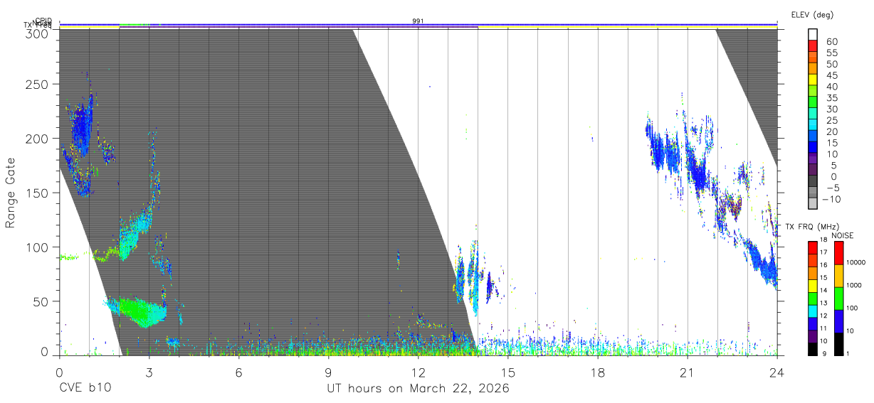Select blue noise swatch between 10 and 100

coord(838,321)
